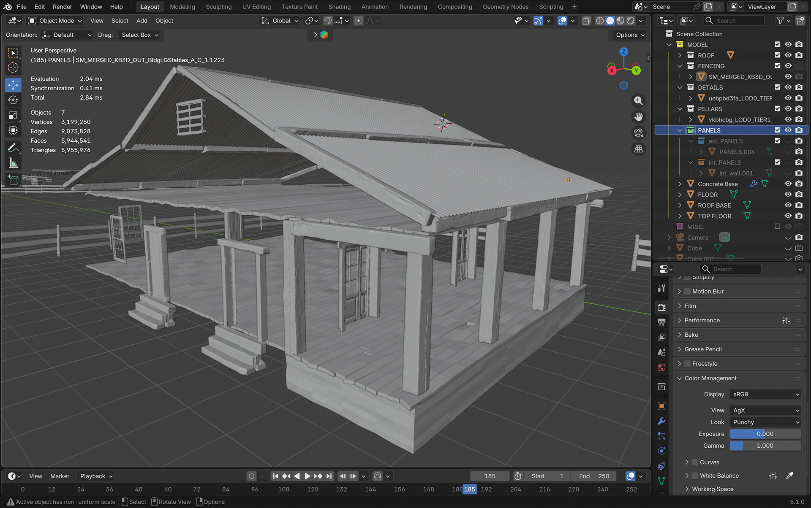Open the Look dropdown set to Punchy
This screenshot has width=811, height=508.
(x=765, y=422)
